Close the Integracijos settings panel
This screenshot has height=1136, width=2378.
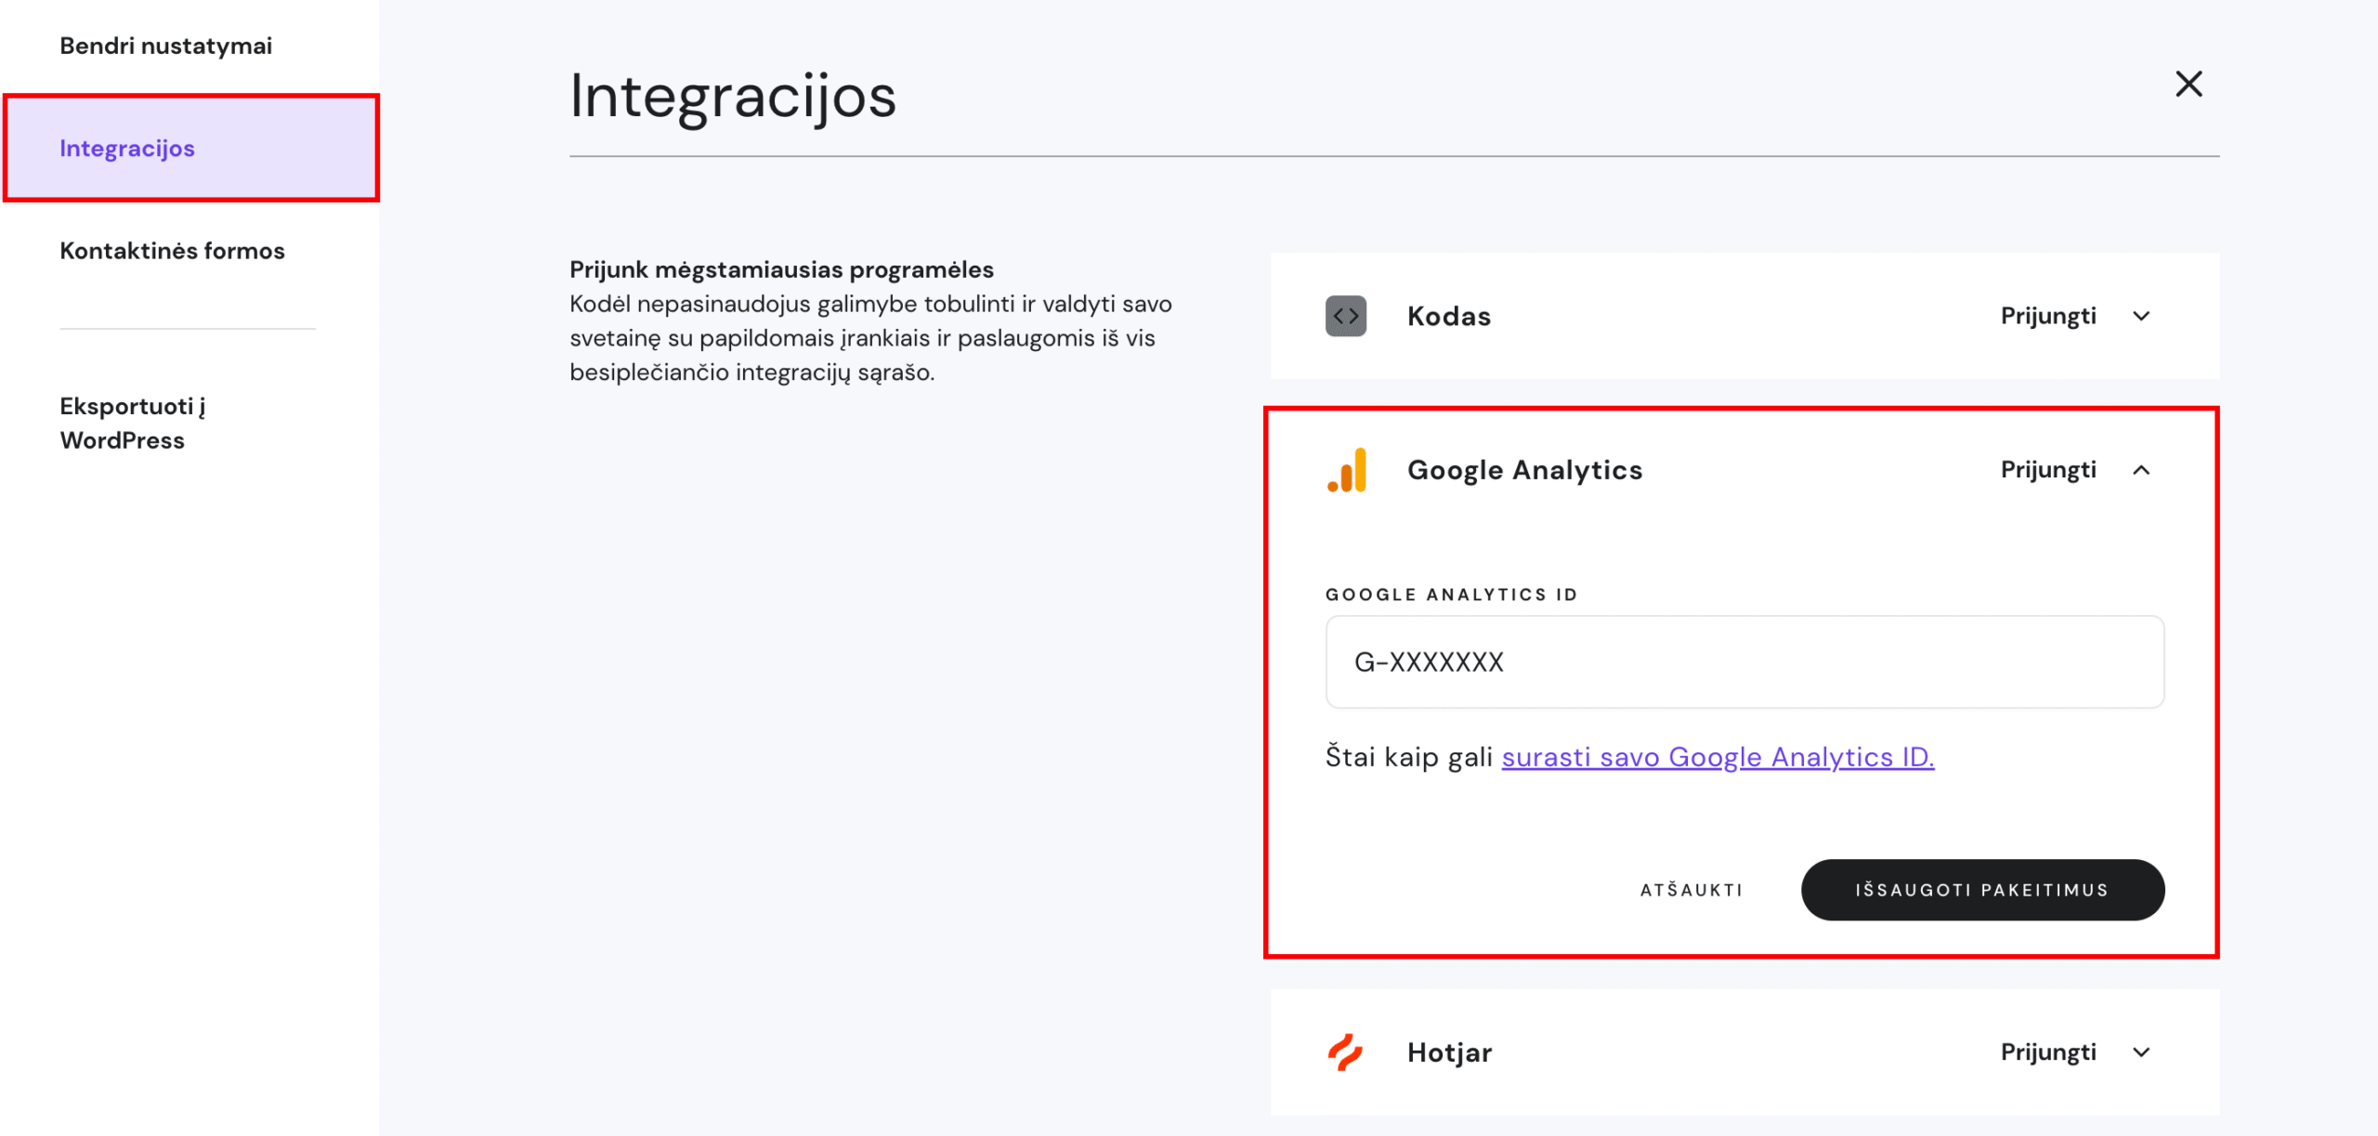(x=2189, y=85)
